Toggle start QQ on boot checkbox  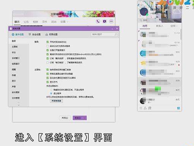pyautogui.click(x=47, y=42)
